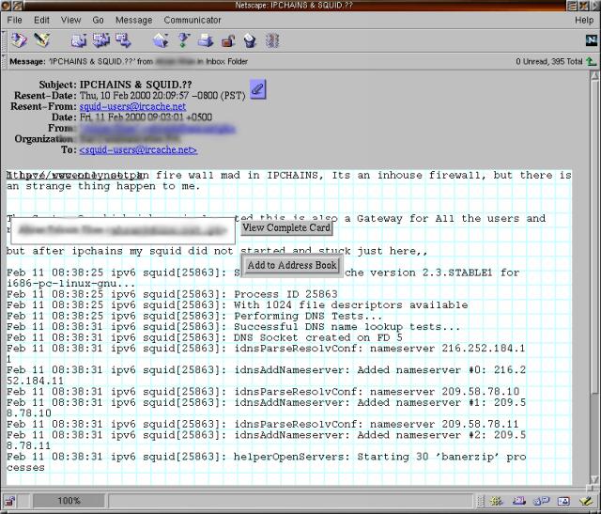Click the To: squid-users@ircache.net link
Screen dimensions: 601x514
click(138, 149)
